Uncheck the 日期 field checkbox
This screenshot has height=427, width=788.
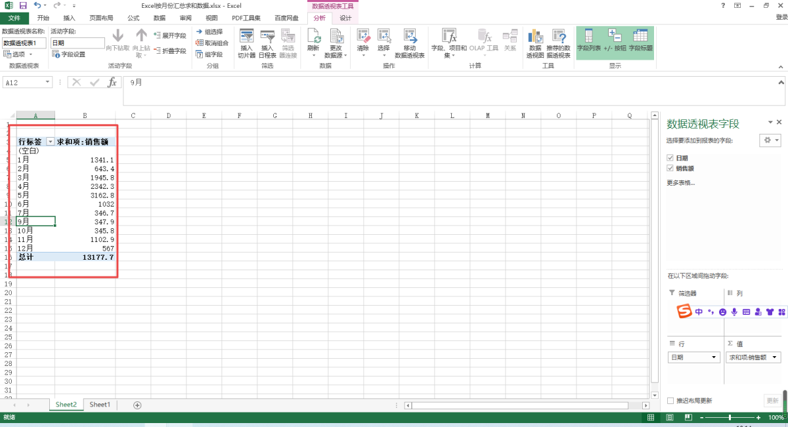(x=670, y=158)
